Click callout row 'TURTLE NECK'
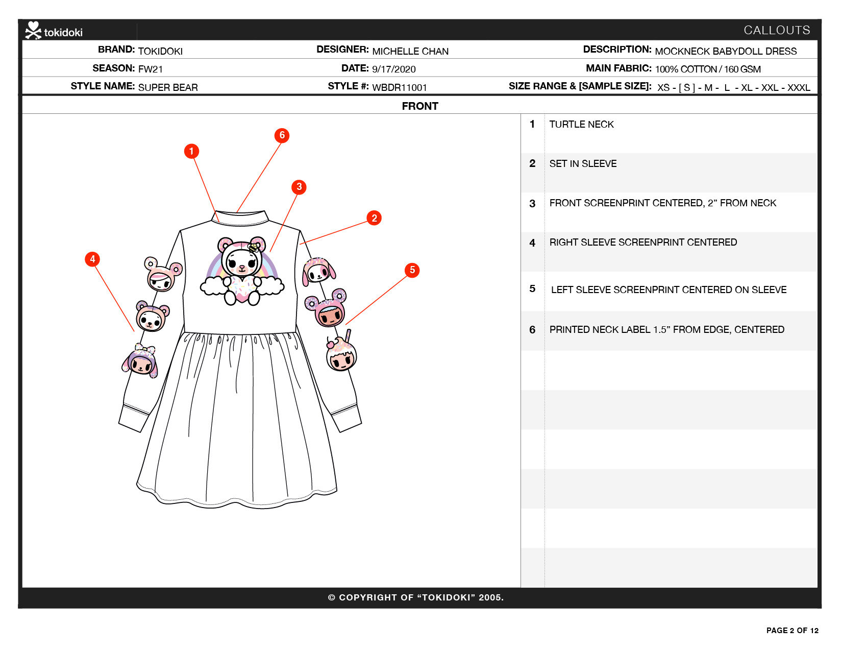The image size is (842, 651). point(668,133)
